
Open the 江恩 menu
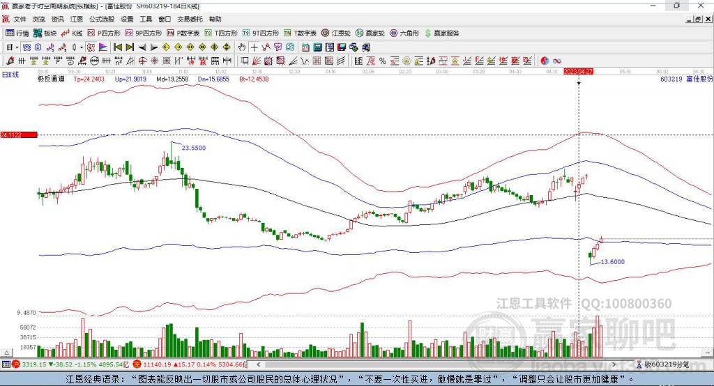[x=77, y=19]
